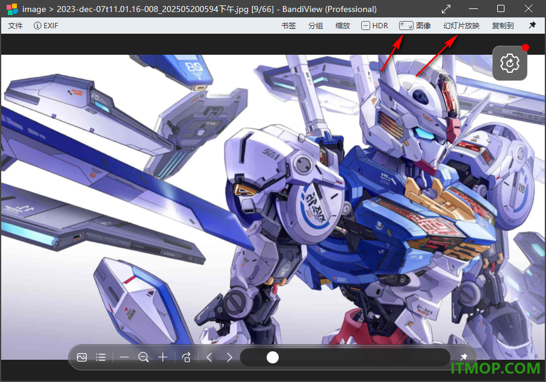Viewport: 546px width, 382px height.
Task: Click the image view icon in the bottom toolbar
Action: point(82,357)
